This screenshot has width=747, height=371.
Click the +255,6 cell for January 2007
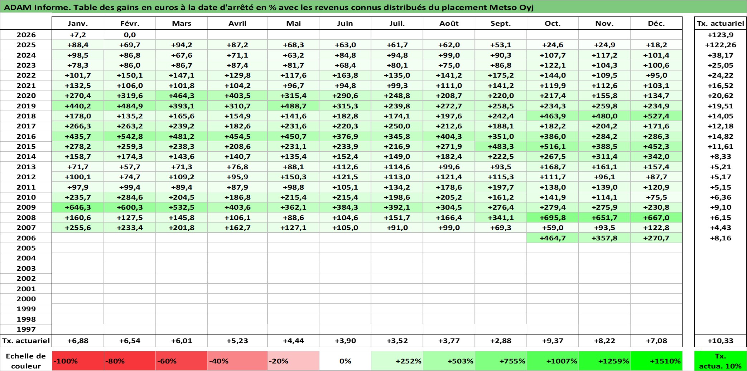click(x=78, y=228)
